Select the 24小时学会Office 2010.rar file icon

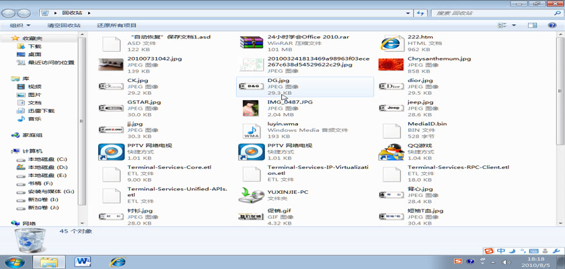pyautogui.click(x=252, y=44)
